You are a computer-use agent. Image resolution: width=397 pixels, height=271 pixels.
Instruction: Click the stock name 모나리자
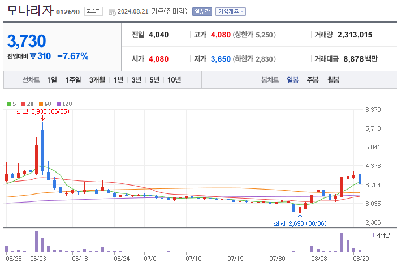pyautogui.click(x=30, y=11)
